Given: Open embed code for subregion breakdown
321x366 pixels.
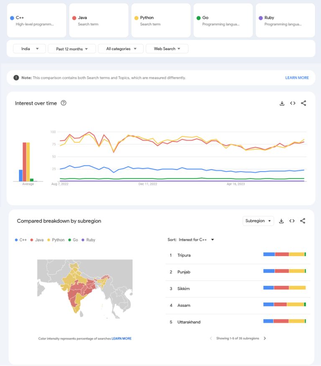Looking at the screenshot, I should coord(292,221).
